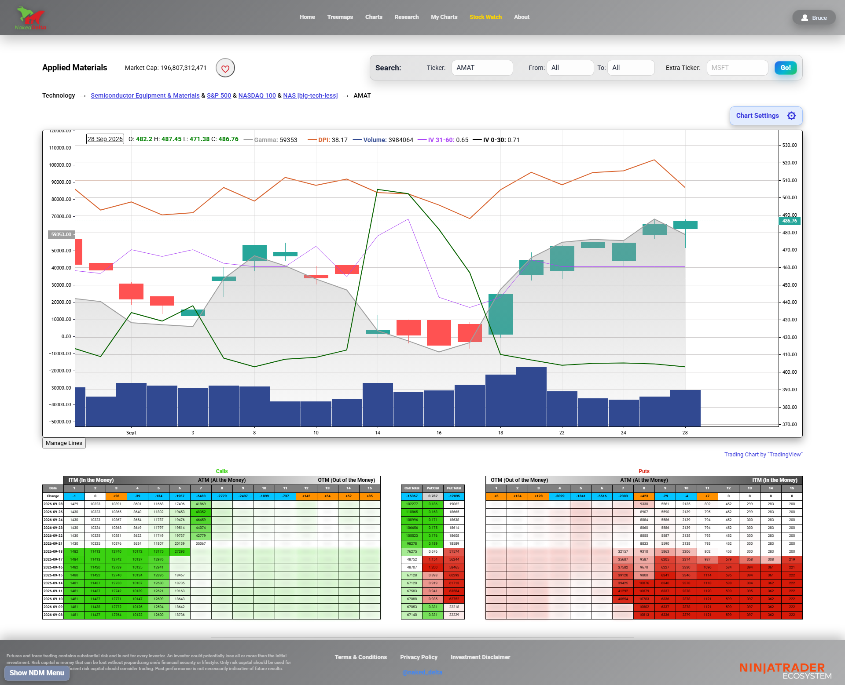Click the orange DPI legend swatch
Viewport: 845px width, 685px height.
(312, 140)
